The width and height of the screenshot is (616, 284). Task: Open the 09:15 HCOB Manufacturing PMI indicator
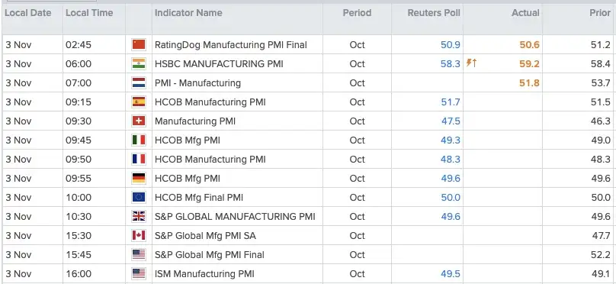(x=210, y=102)
